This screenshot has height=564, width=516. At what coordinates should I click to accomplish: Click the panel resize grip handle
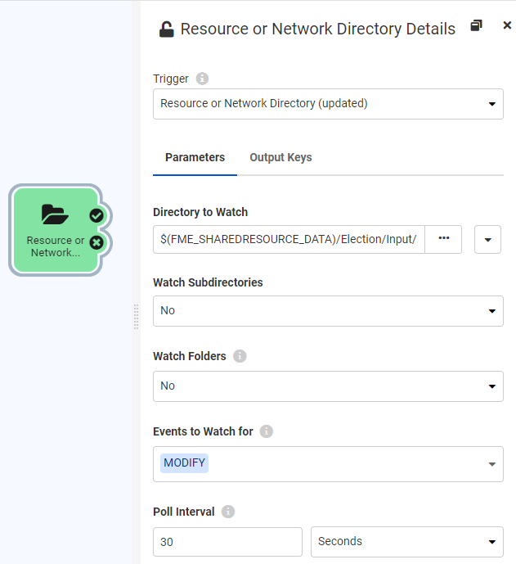coord(137,317)
